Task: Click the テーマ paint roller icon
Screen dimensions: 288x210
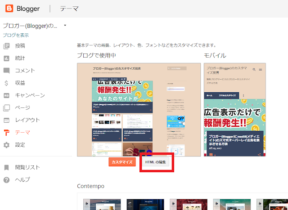Action: tap(6, 133)
